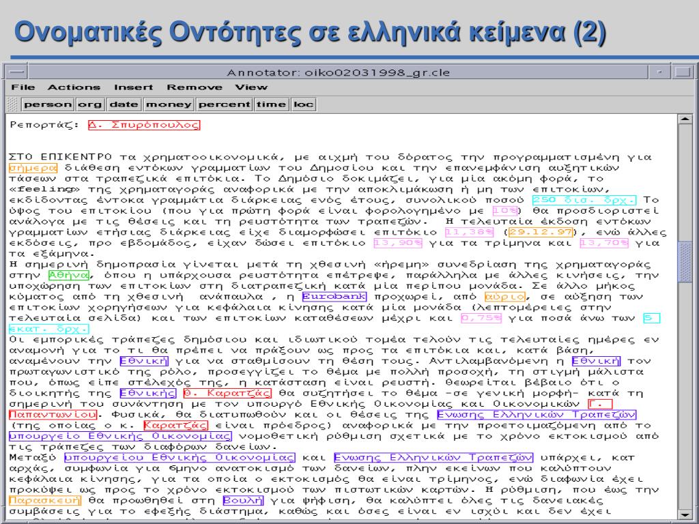The image size is (699, 524).
Task: Select the date annotation 'Παρασκευή'
Action: click(x=45, y=500)
